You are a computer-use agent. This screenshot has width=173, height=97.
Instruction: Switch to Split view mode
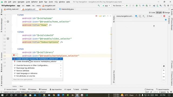click(x=159, y=13)
